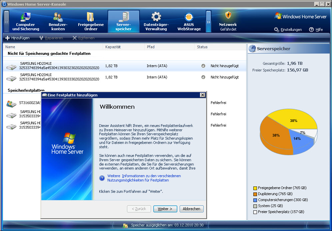Click the Netzwerk Gefährdet shield icon
Screen dimensions: 332x231
tap(228, 15)
